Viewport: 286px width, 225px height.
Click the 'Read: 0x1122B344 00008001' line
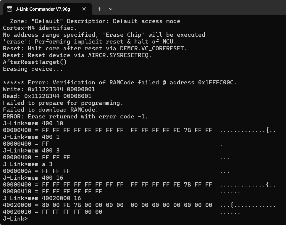[x=47, y=96]
